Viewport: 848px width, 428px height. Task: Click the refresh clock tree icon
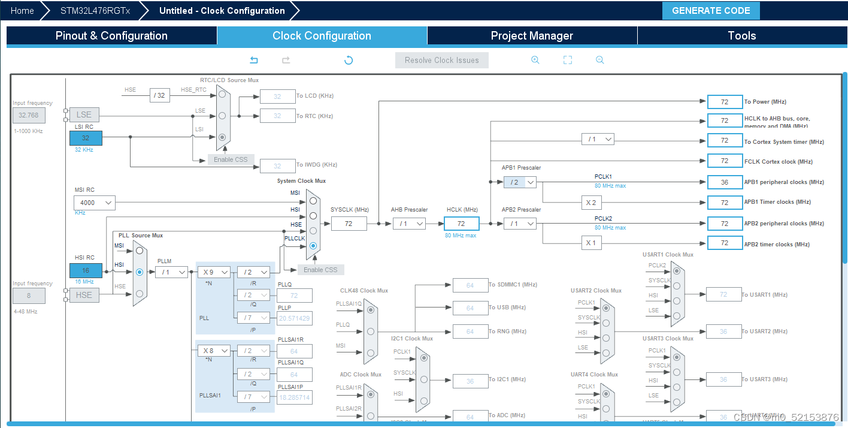click(x=349, y=60)
